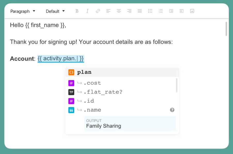Screen dimensions: 233x154
Task: Toggle bold formatting in the toolbar
Action: coord(77,11)
